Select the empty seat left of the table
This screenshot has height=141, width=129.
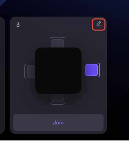(31, 72)
